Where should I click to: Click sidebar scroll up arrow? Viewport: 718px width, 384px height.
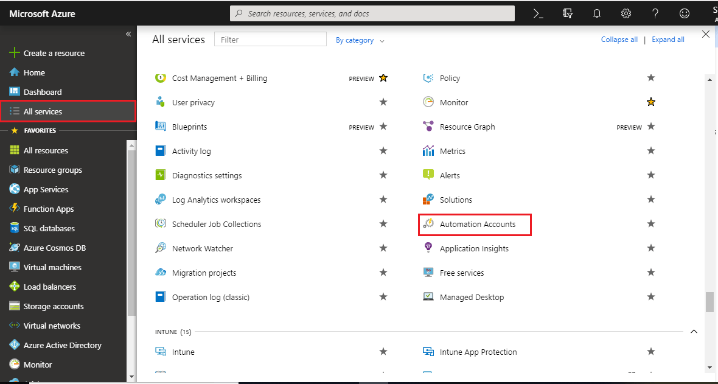131,145
